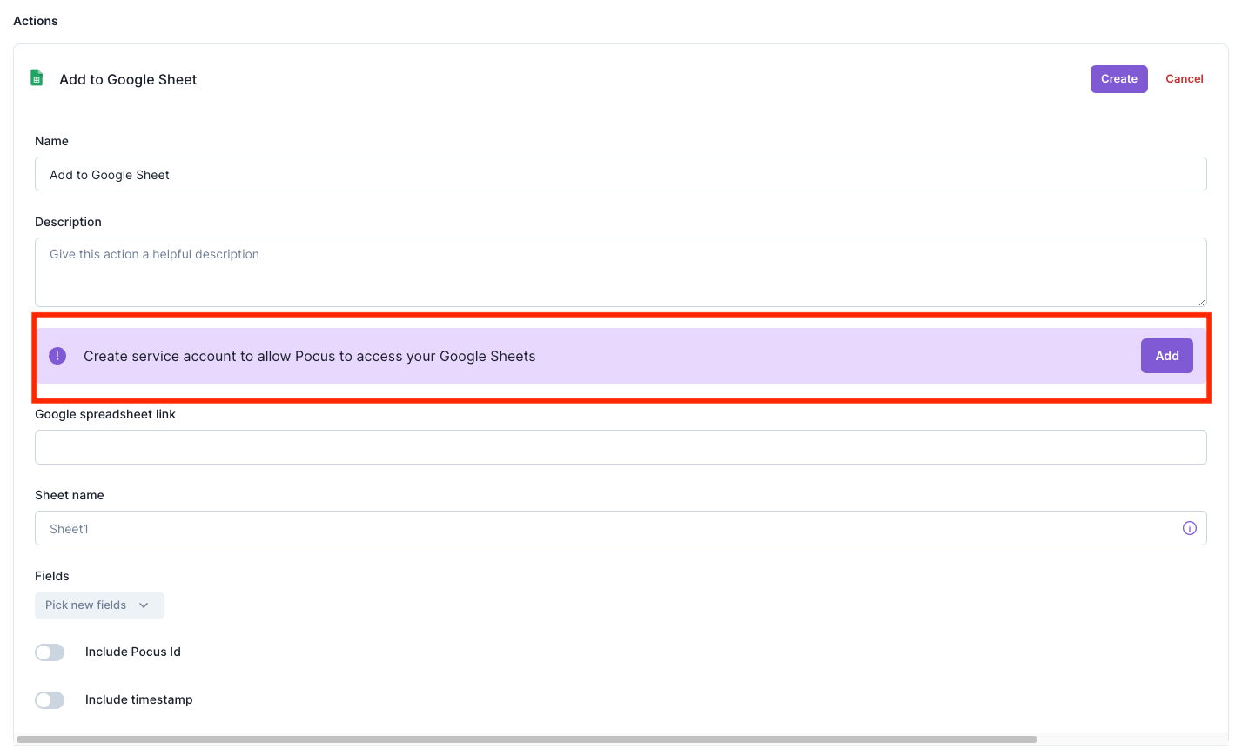Open the Pick new fields dropdown
Viewport: 1242px width, 756px height.
point(99,605)
